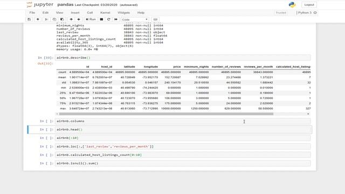Open the command palette keyboard icon
The image size is (345, 194).
pos(155,19)
